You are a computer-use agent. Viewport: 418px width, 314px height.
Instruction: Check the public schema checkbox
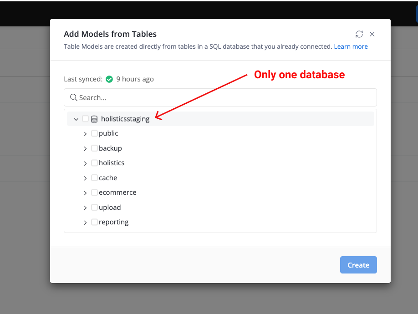[94, 133]
